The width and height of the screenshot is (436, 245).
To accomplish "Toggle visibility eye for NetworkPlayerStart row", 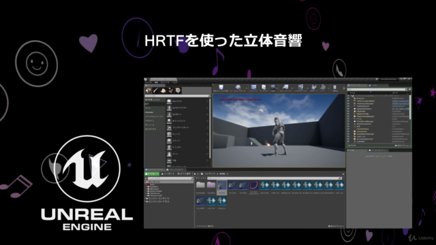I will point(348,124).
